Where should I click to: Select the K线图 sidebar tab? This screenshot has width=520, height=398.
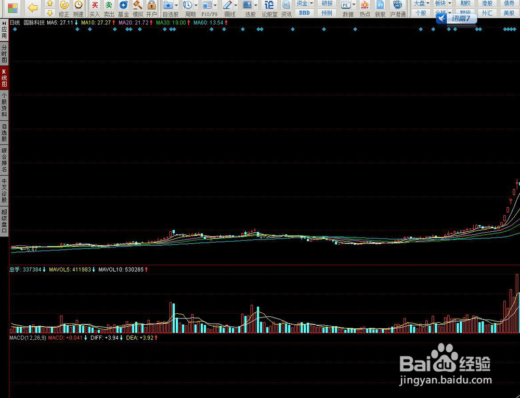(x=4, y=78)
